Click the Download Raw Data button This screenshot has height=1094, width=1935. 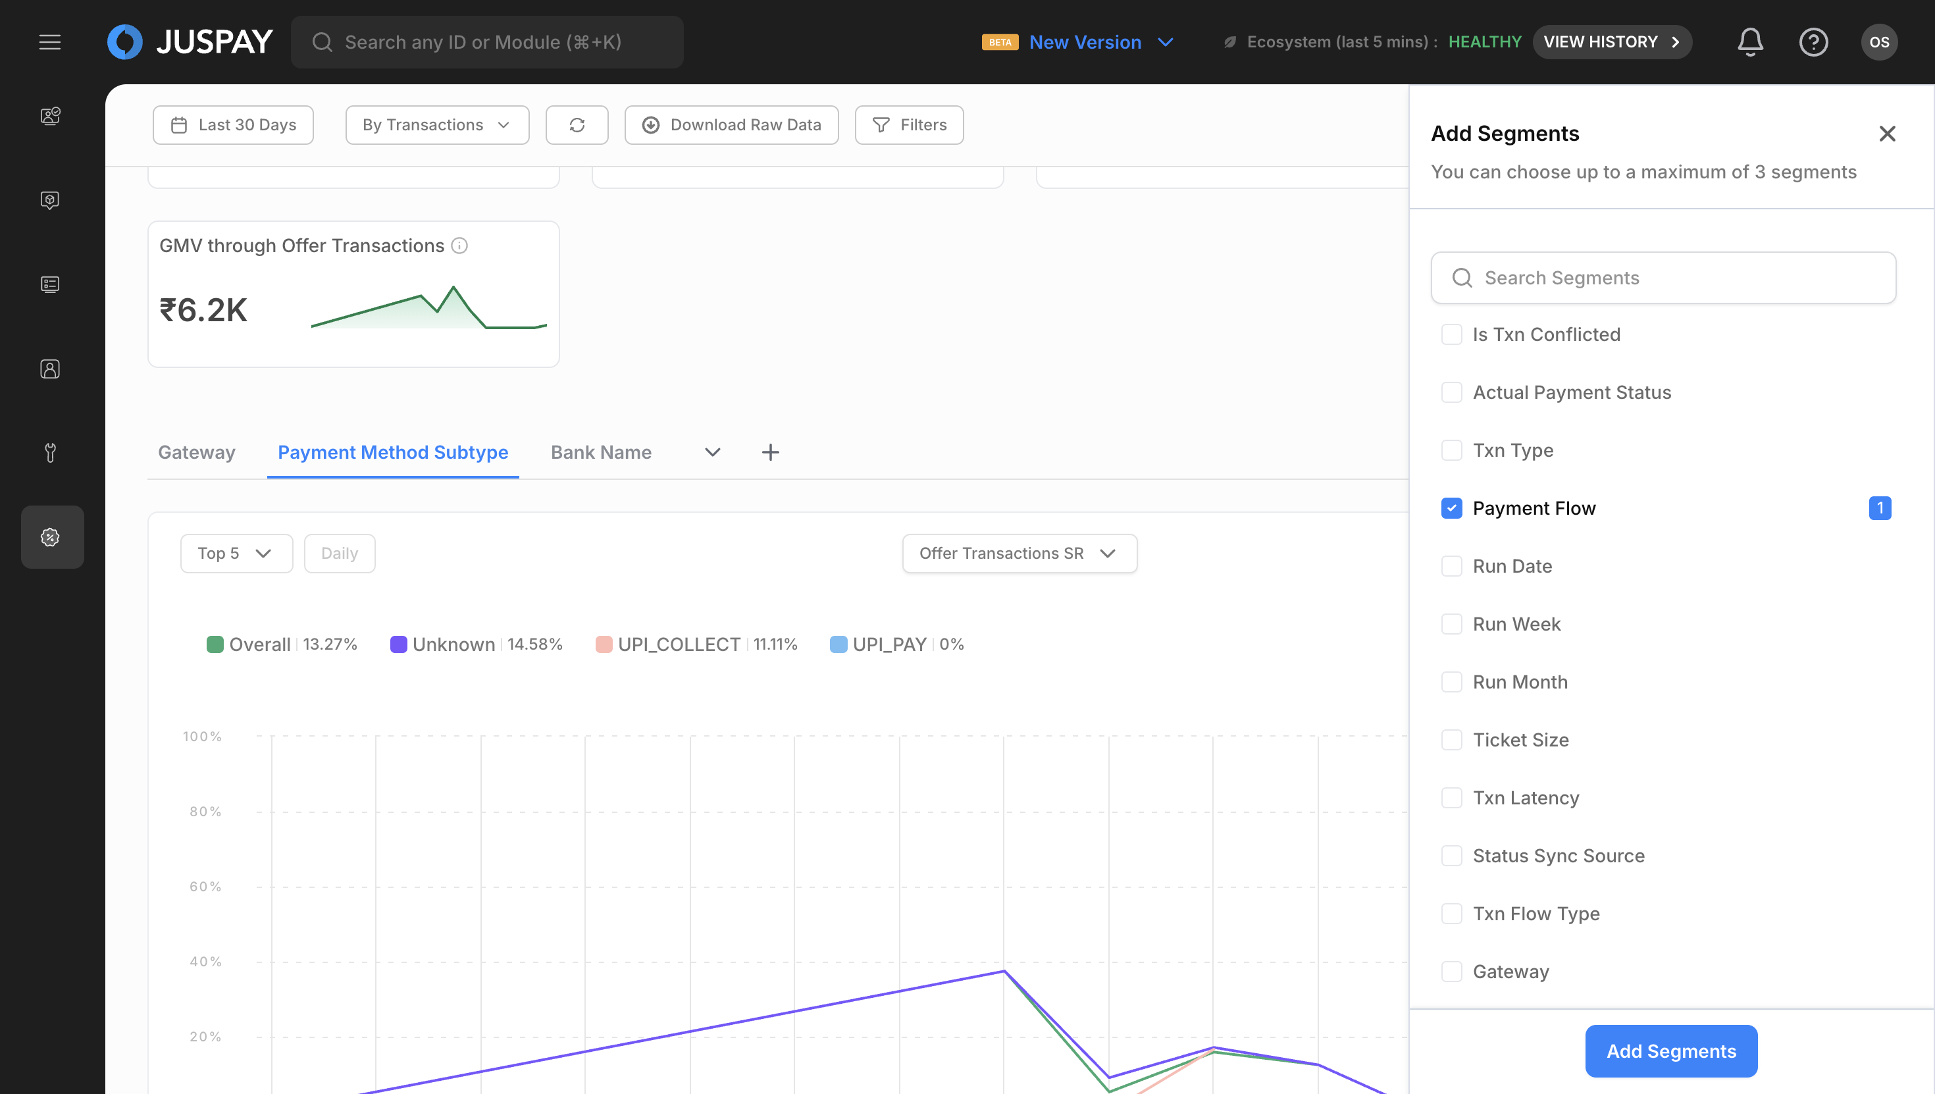[x=731, y=124]
